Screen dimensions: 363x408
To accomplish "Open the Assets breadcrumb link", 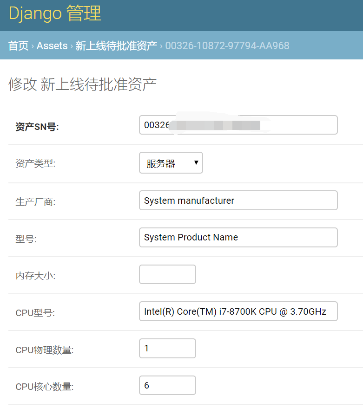I will point(52,45).
